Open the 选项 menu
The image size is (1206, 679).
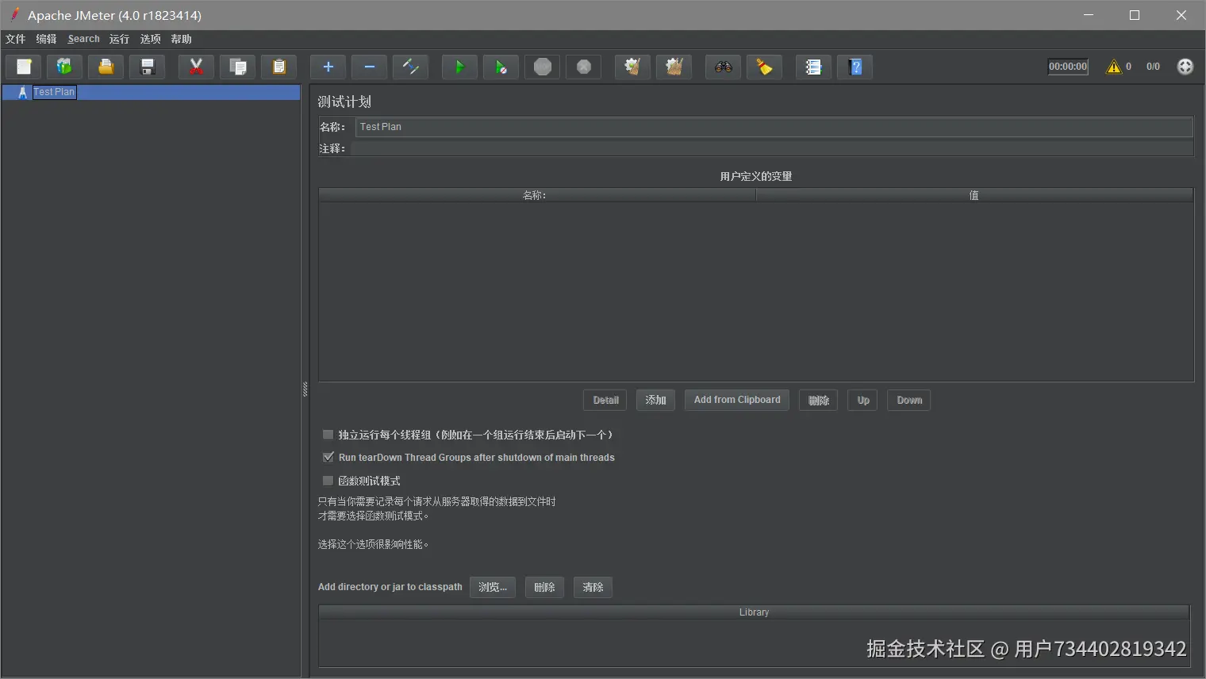150,39
